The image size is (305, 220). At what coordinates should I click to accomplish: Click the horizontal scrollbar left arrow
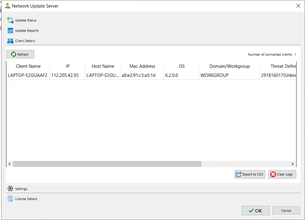[10, 164]
